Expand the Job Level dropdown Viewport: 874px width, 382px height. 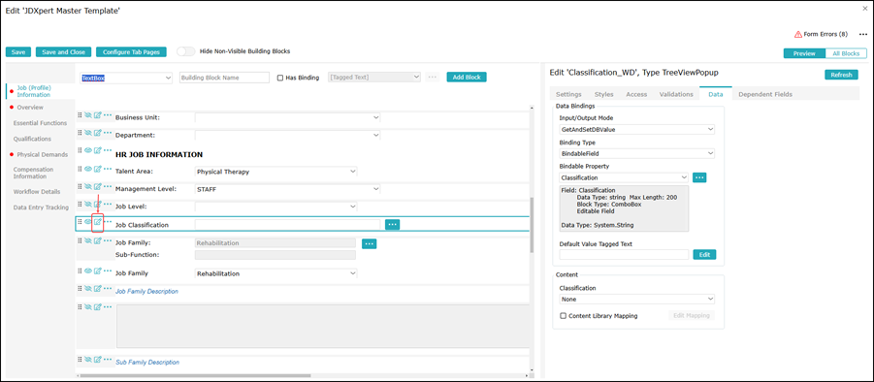pyautogui.click(x=275, y=207)
